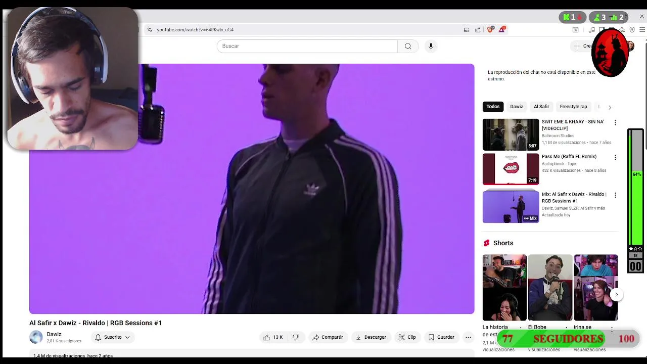Click SWIT EME & KHAAY - SIN NA' title

coord(572,125)
